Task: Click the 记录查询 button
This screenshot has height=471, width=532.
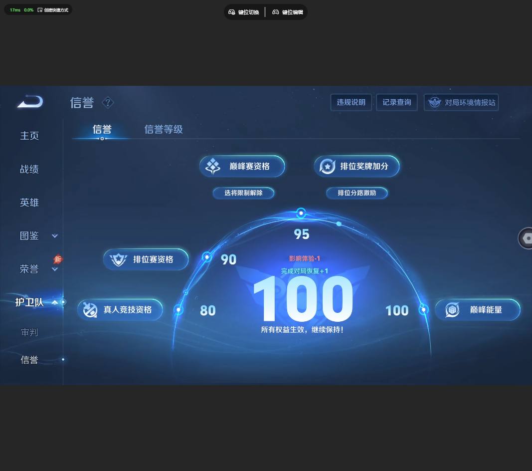Action: [397, 102]
